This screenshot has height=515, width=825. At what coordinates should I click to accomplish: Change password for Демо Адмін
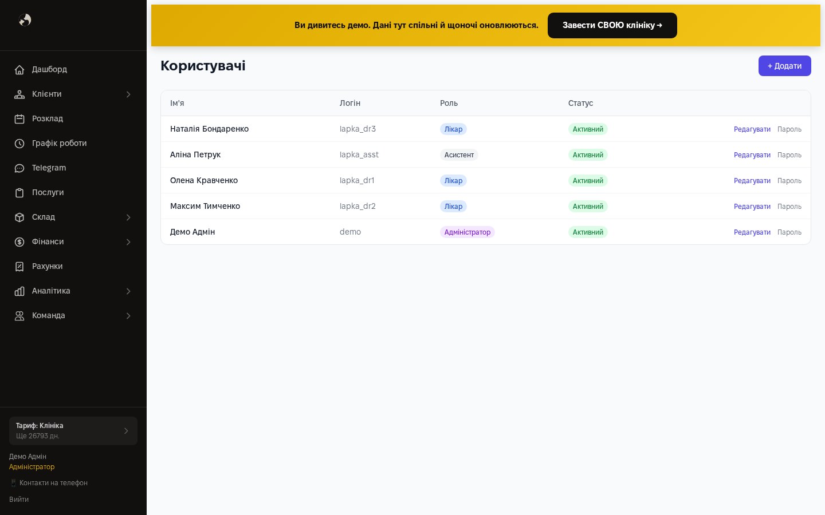789,232
